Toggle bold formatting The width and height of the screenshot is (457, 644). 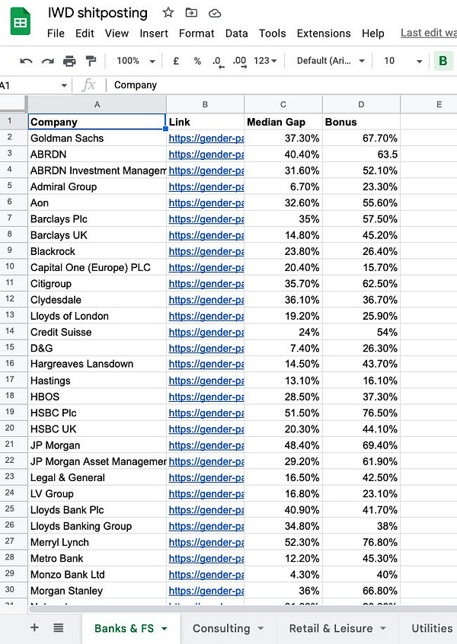click(x=443, y=61)
